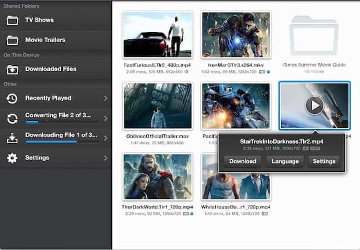Image resolution: width=360 pixels, height=250 pixels.
Task: Click the popup Settings button
Action: click(324, 161)
